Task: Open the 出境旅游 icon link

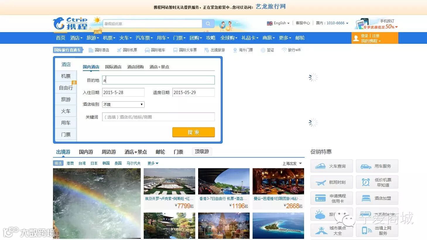Action: [215, 50]
